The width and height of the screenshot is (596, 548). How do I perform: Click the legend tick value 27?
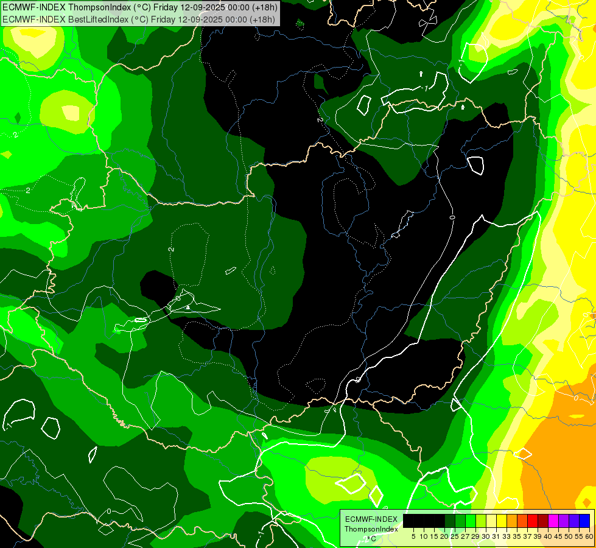[465, 536]
